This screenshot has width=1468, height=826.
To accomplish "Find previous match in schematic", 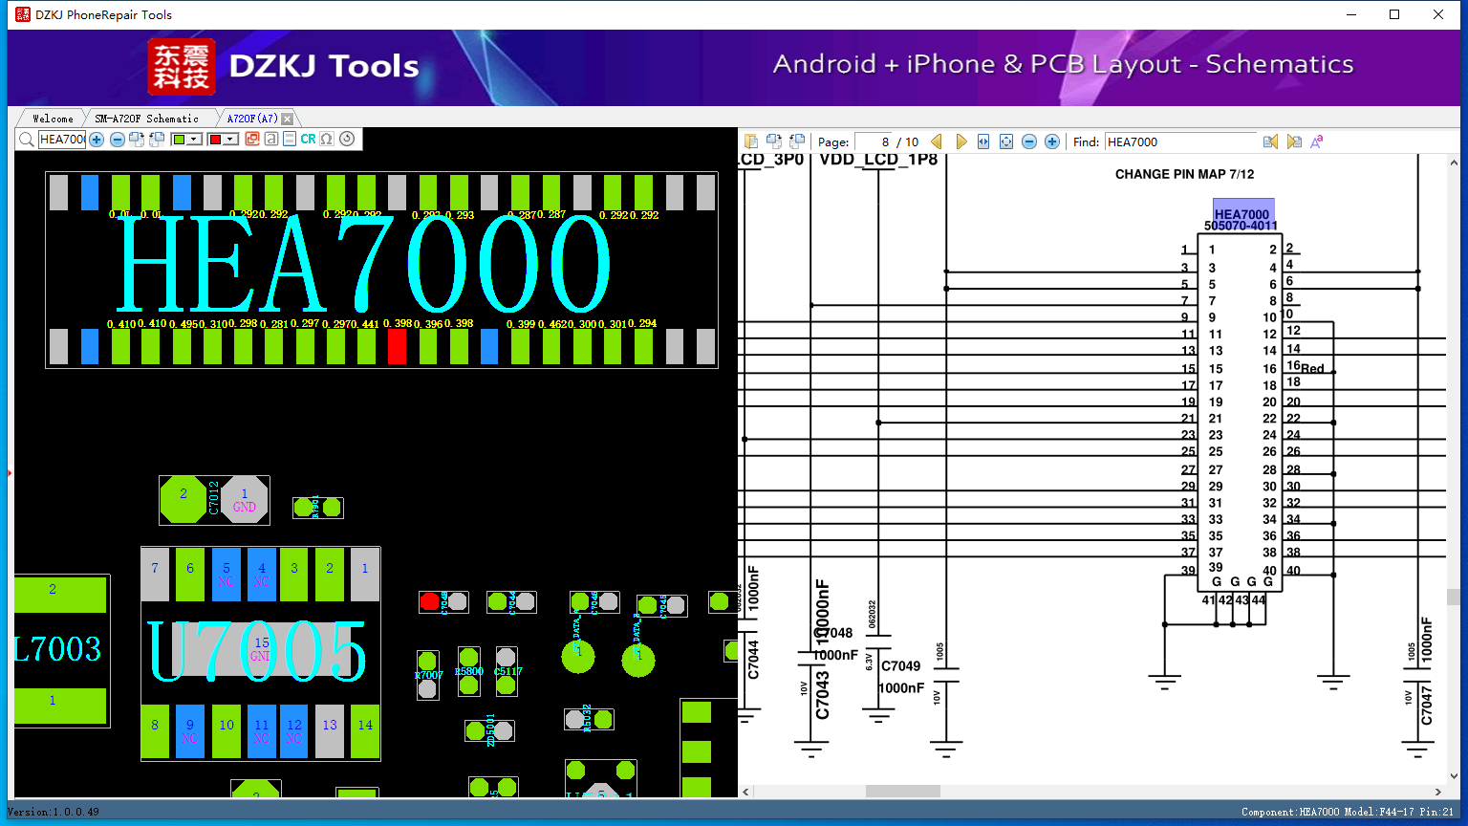I will click(1270, 141).
